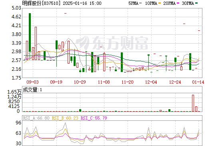
Task: Click the 8250 volume axis value
Action: (14, 102)
